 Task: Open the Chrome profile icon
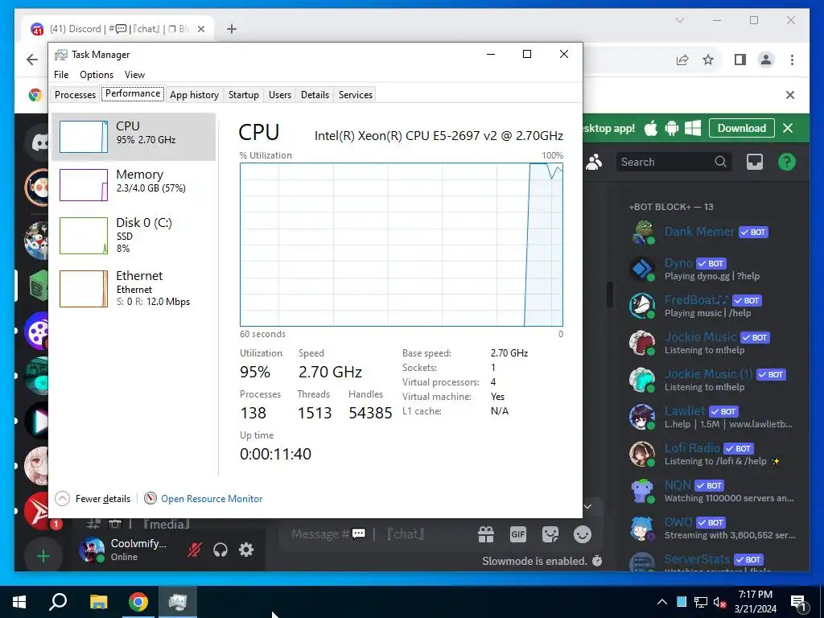(766, 60)
